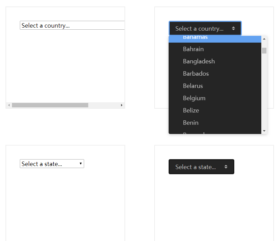This screenshot has width=276, height=241.
Task: Click the left arrow of horizontal scrollbar
Action: [x=9, y=105]
